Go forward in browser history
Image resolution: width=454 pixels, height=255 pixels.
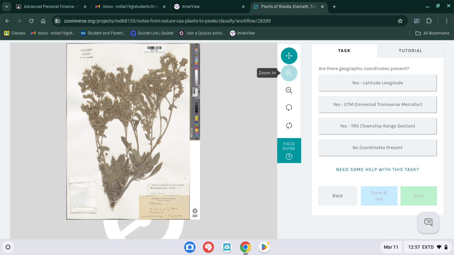(x=19, y=21)
